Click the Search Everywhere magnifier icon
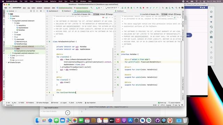The width and height of the screenshot is (223, 125). pos(176,8)
